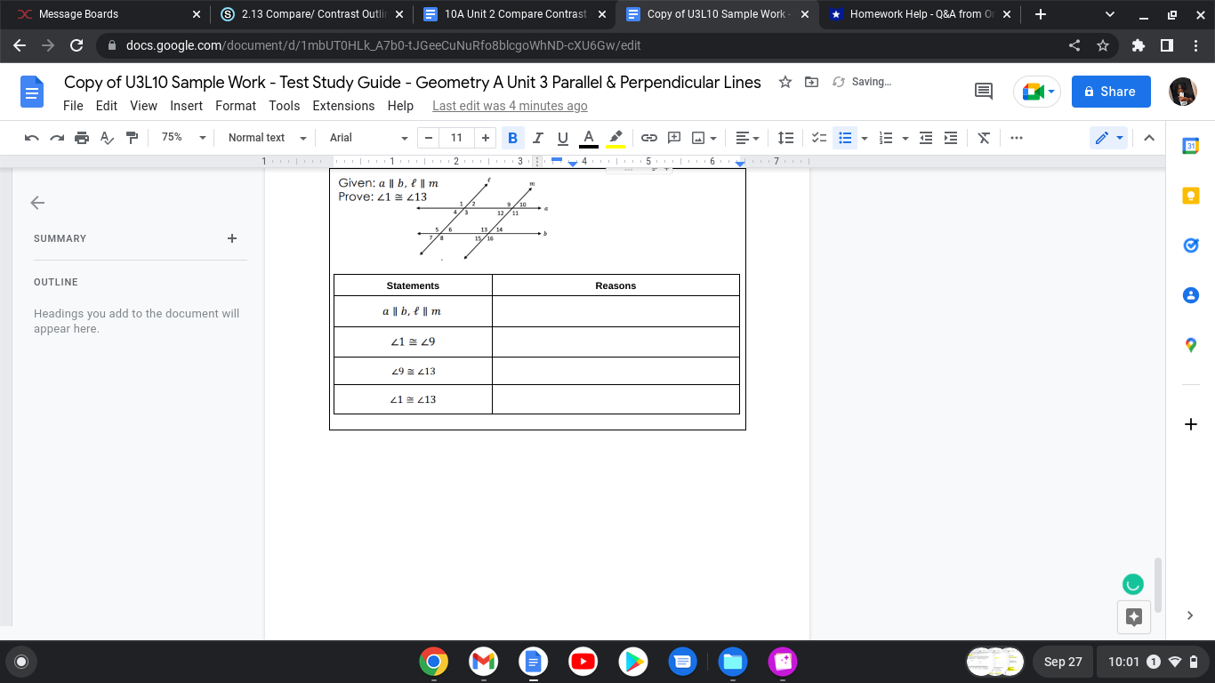Click the Clear formatting icon
The image size is (1215, 683).
point(983,138)
